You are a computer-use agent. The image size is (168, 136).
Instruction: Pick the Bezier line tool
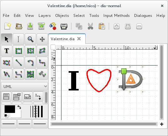point(18,74)
